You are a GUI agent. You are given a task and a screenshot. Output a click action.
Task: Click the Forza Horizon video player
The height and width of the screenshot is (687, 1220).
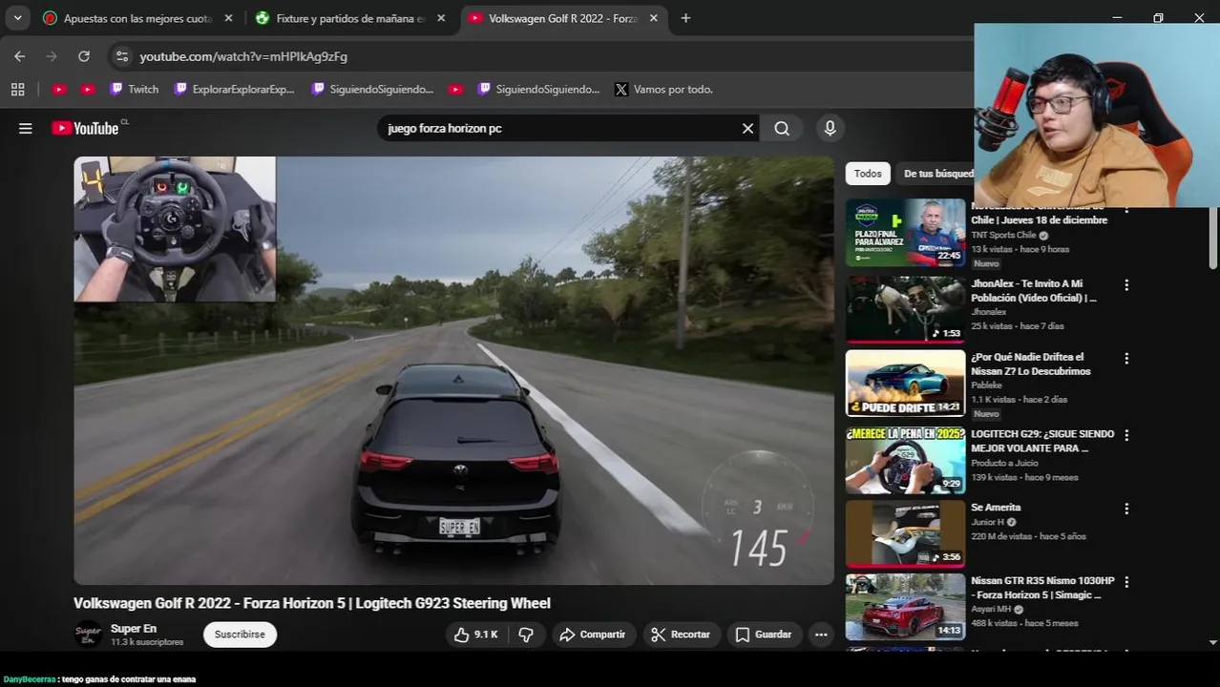click(x=453, y=370)
